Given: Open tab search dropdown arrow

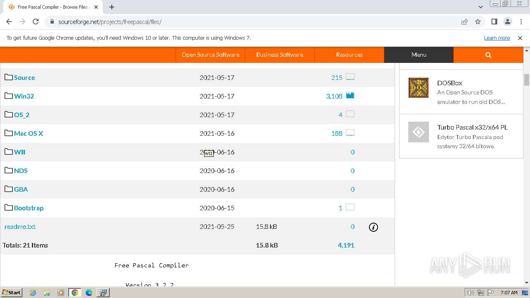Looking at the screenshot, I should pyautogui.click(x=481, y=7).
